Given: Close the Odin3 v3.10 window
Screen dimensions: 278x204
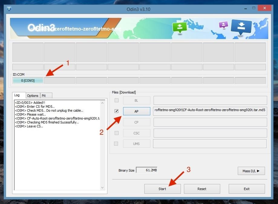Looking at the screenshot, I should click(264, 8).
